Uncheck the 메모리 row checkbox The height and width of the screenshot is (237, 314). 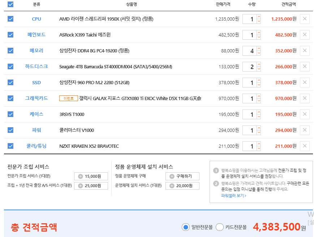[x=10, y=51]
